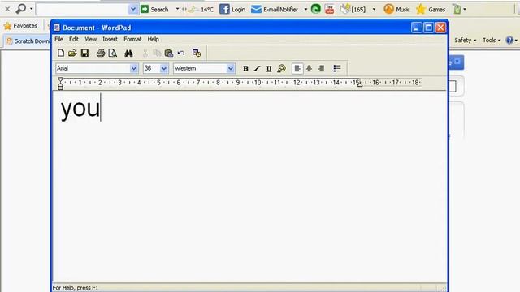Expand the Arial font dropdown

coord(133,68)
